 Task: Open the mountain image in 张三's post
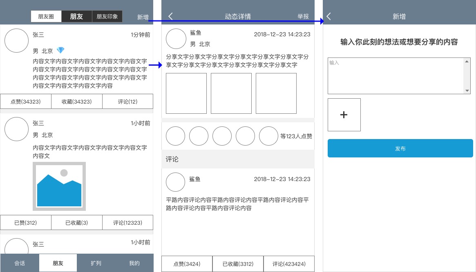59,186
